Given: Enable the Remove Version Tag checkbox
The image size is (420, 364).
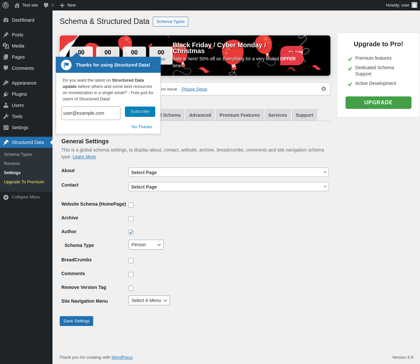Looking at the screenshot, I should click(131, 288).
